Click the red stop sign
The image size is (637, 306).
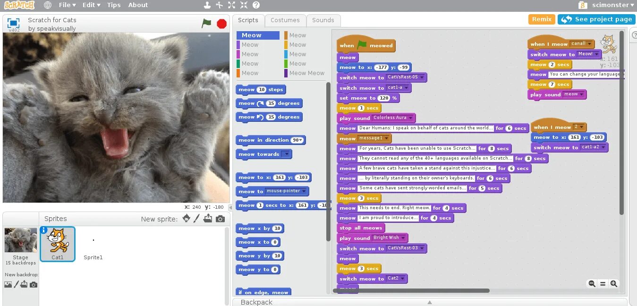221,24
